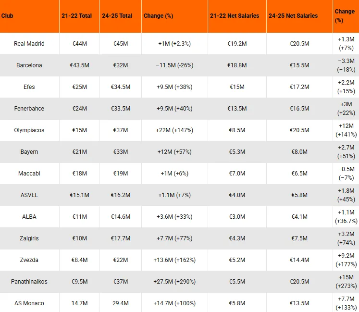
Task: Click the ALBA club name cell
Action: coord(29,217)
